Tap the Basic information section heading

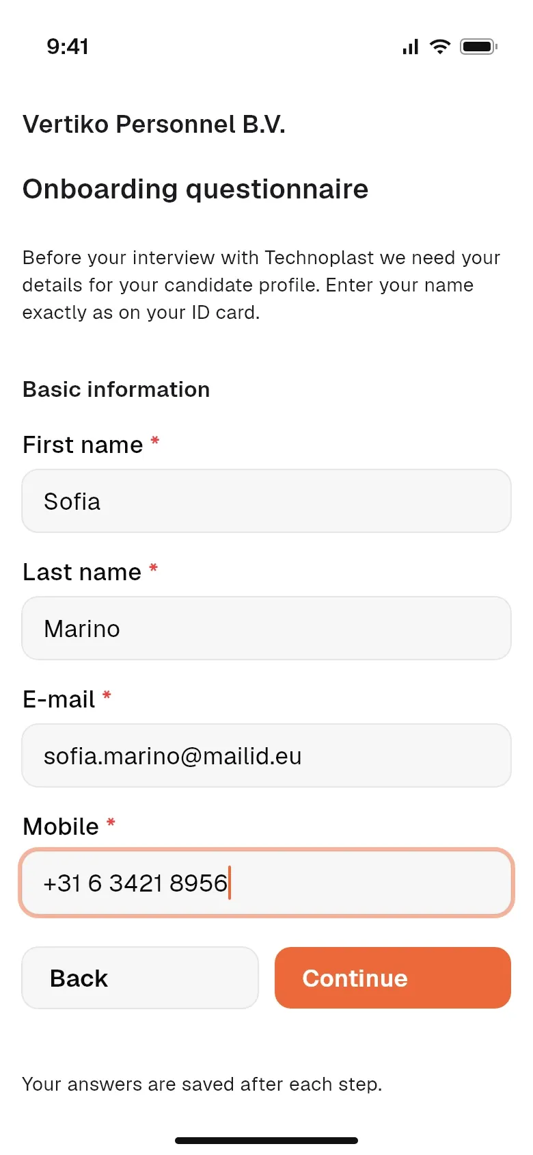pos(116,389)
